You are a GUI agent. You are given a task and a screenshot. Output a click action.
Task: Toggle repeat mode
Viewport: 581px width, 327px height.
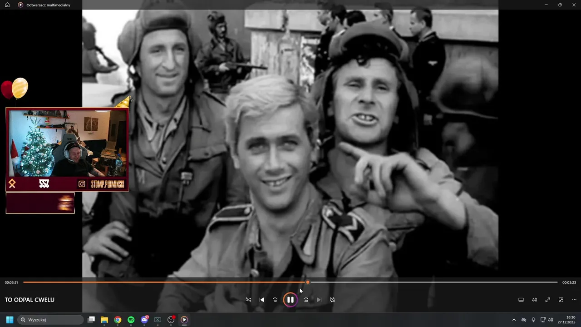click(332, 300)
